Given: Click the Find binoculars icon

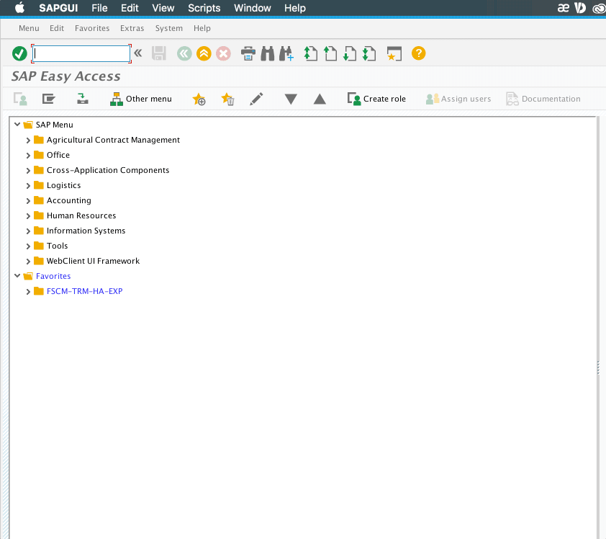Looking at the screenshot, I should click(268, 53).
